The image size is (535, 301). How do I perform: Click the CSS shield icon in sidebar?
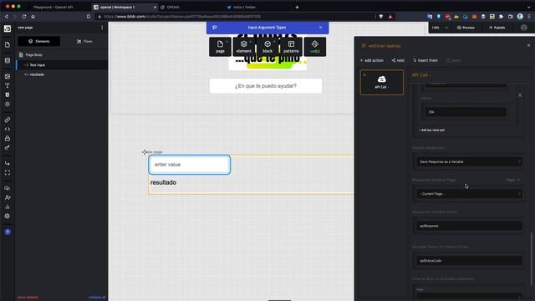(8, 94)
